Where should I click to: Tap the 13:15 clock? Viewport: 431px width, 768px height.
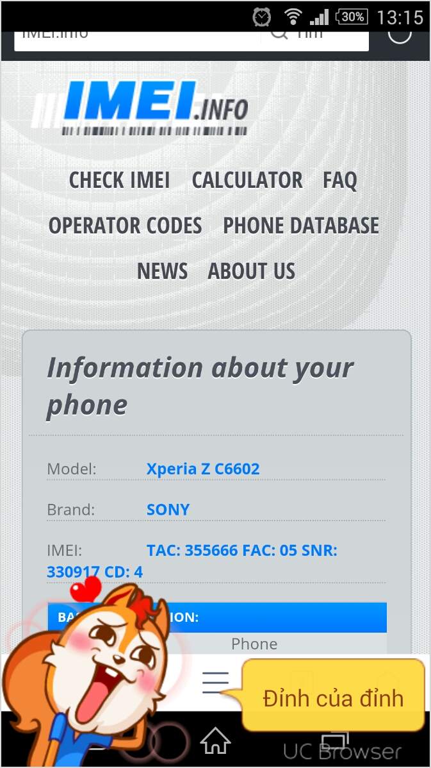400,18
